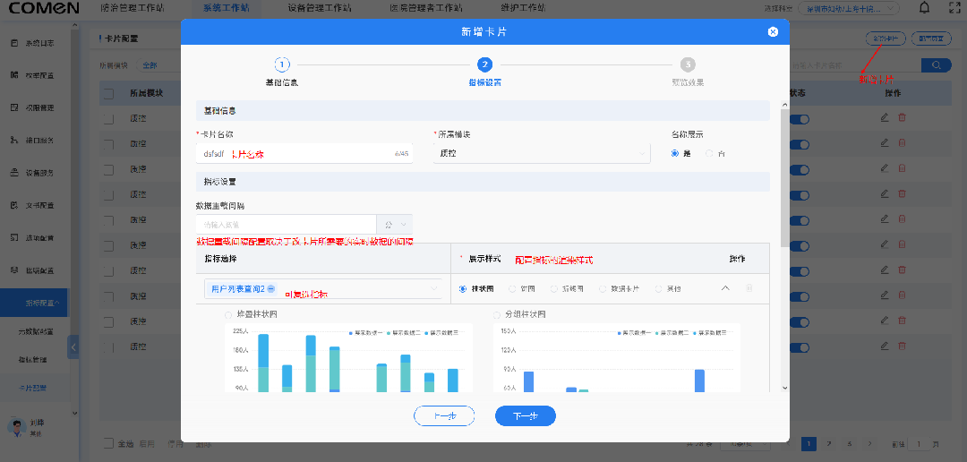Collapse the indicator row with up chevron
The height and width of the screenshot is (462, 967).
(725, 288)
